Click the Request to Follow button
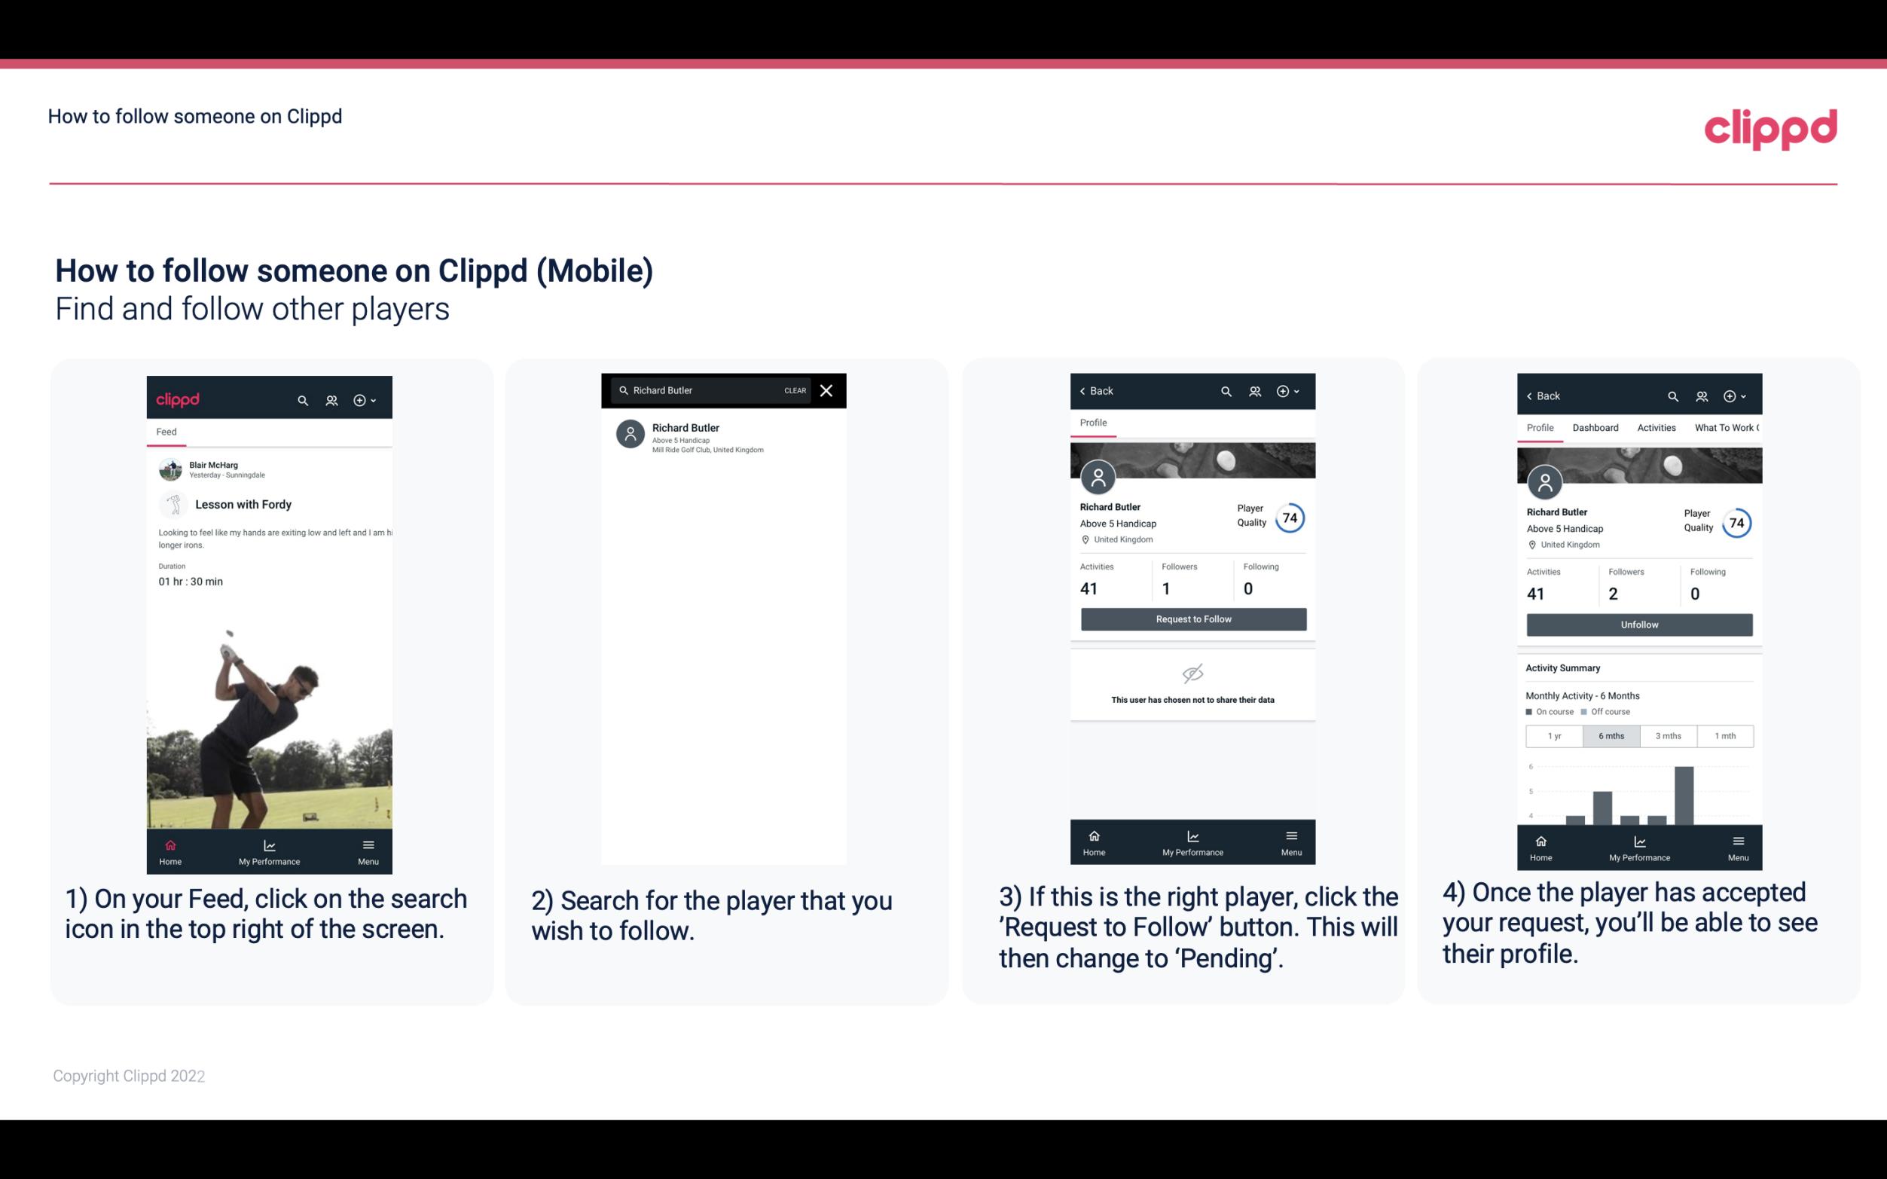The width and height of the screenshot is (1887, 1179). click(x=1193, y=618)
